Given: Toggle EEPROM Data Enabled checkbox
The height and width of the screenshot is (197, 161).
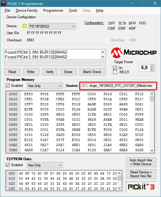Looking at the screenshot, I should 8,165.
